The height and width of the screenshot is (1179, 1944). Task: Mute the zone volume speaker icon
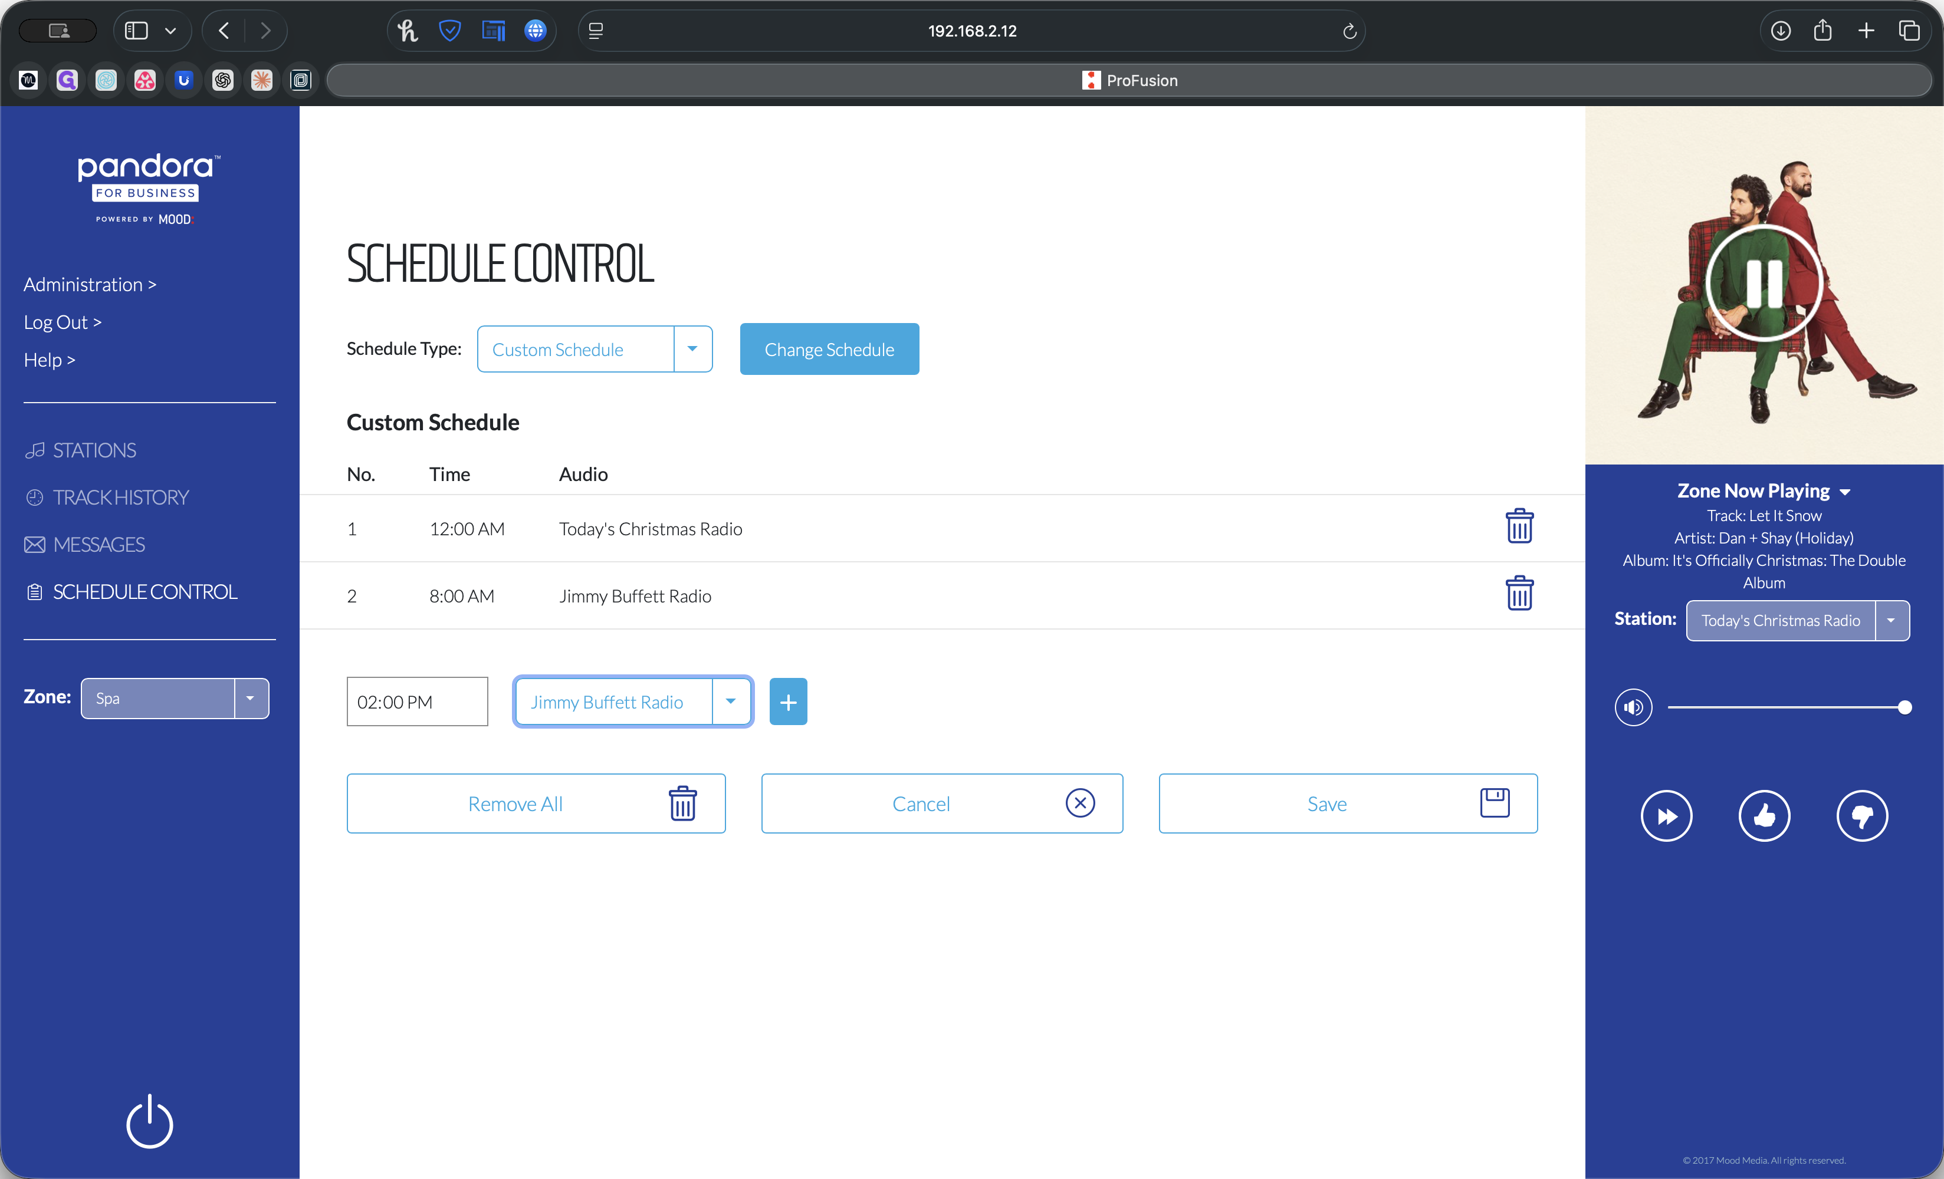pos(1633,707)
